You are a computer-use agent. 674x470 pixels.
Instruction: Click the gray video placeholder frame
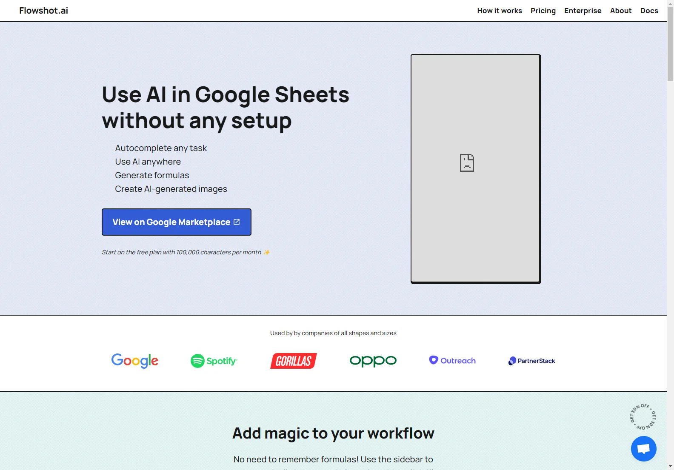click(476, 169)
